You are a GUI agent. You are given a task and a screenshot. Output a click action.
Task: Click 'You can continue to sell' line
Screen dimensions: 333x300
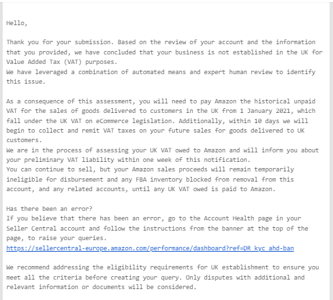(150, 169)
